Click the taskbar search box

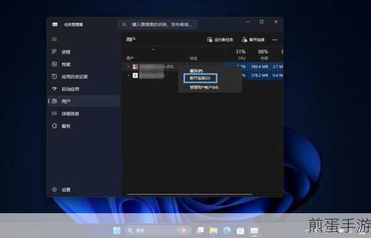coord(158,231)
